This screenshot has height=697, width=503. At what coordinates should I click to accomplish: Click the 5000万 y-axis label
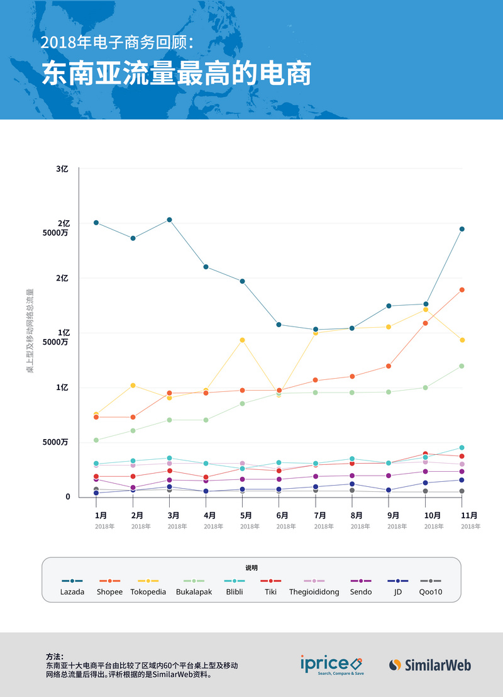tap(55, 442)
